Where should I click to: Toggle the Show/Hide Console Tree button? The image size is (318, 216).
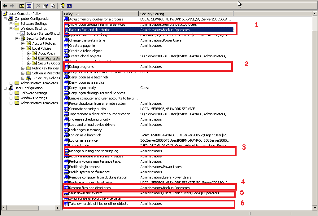click(29, 6)
